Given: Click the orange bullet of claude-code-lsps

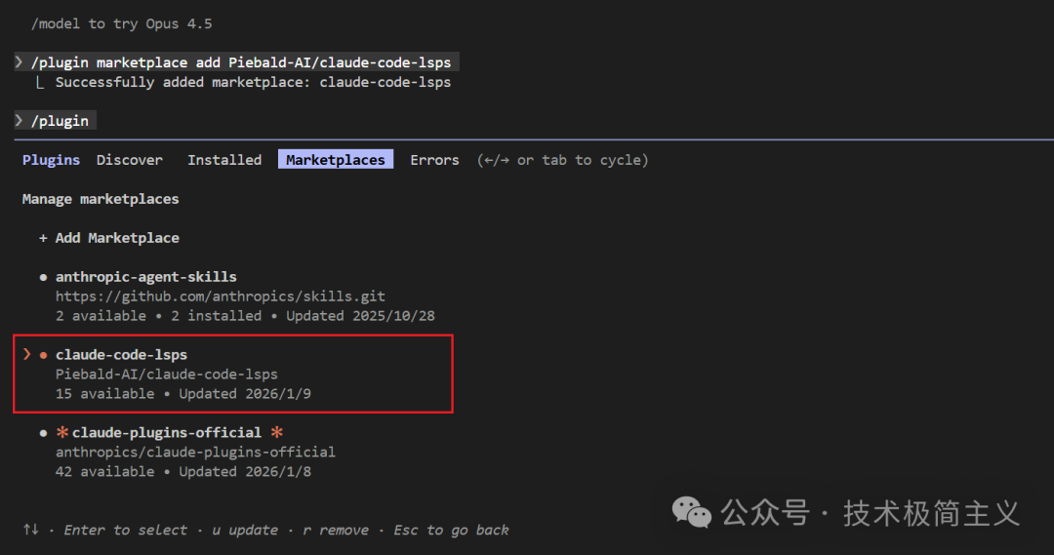Looking at the screenshot, I should [43, 355].
